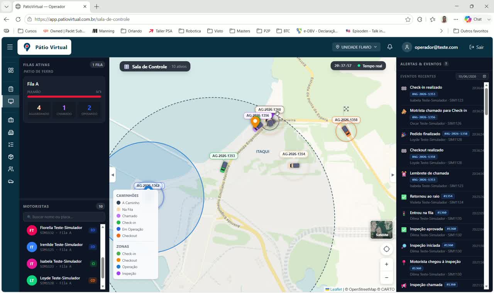Toggle the Satélite map layer thumbnail
Viewport: 494px width, 293px height.
pyautogui.click(x=382, y=230)
